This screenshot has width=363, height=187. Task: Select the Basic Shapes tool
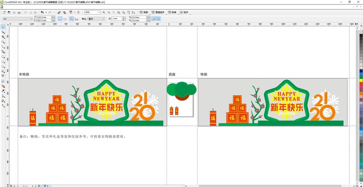click(3, 71)
